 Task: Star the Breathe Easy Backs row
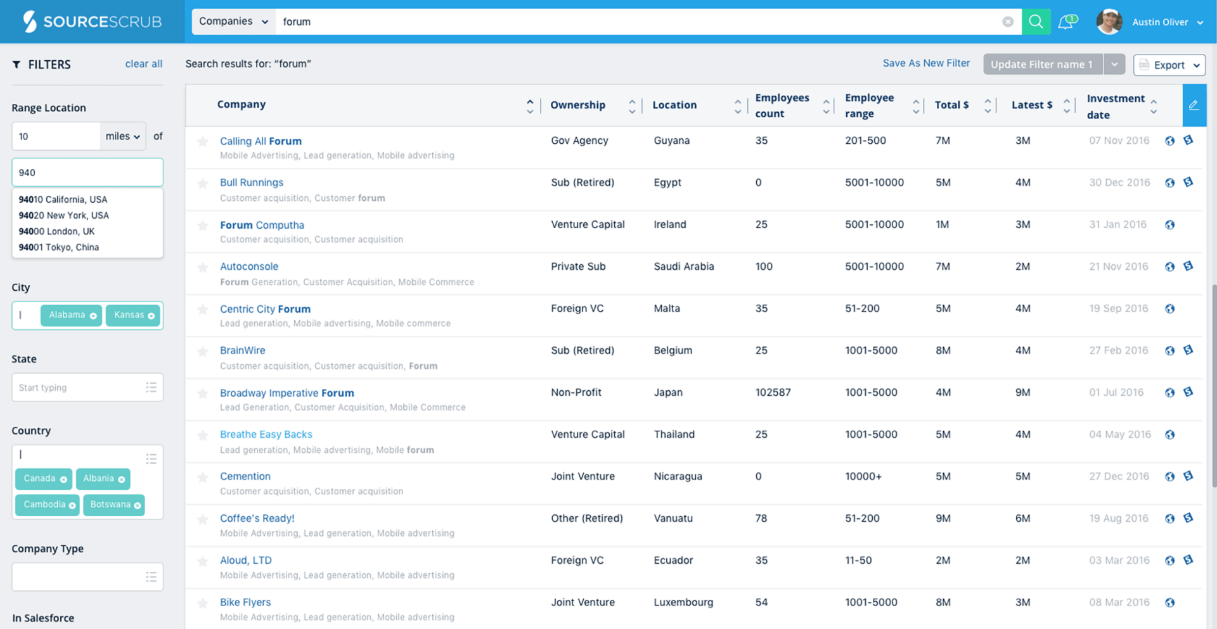[203, 435]
